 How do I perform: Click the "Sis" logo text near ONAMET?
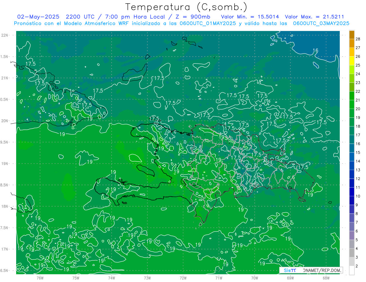click(287, 270)
